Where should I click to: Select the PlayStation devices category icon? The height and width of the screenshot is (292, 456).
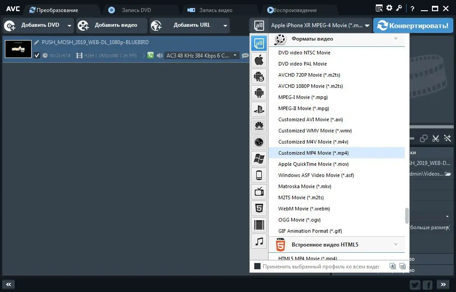point(259,110)
